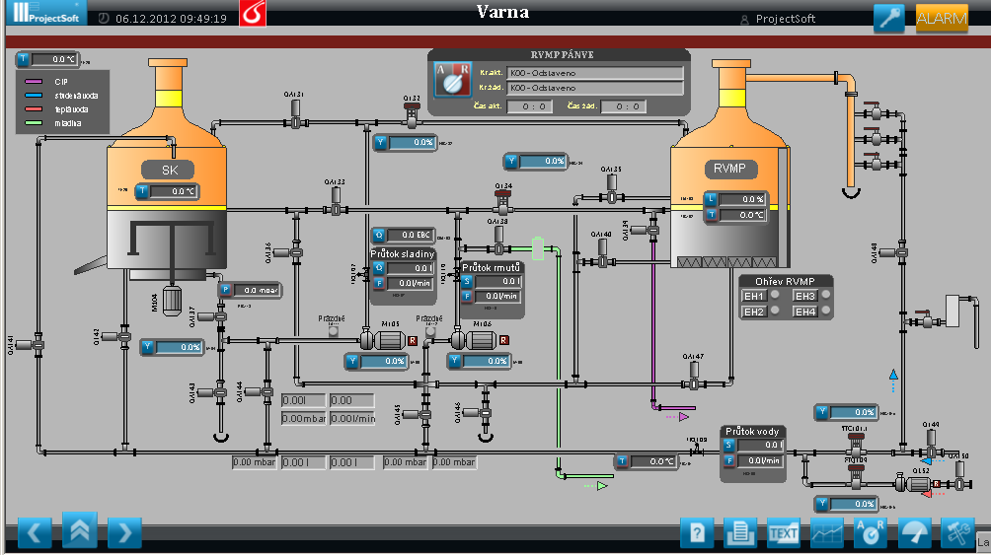Click the Ohřev RVMP panel title
The width and height of the screenshot is (991, 555).
(x=785, y=281)
